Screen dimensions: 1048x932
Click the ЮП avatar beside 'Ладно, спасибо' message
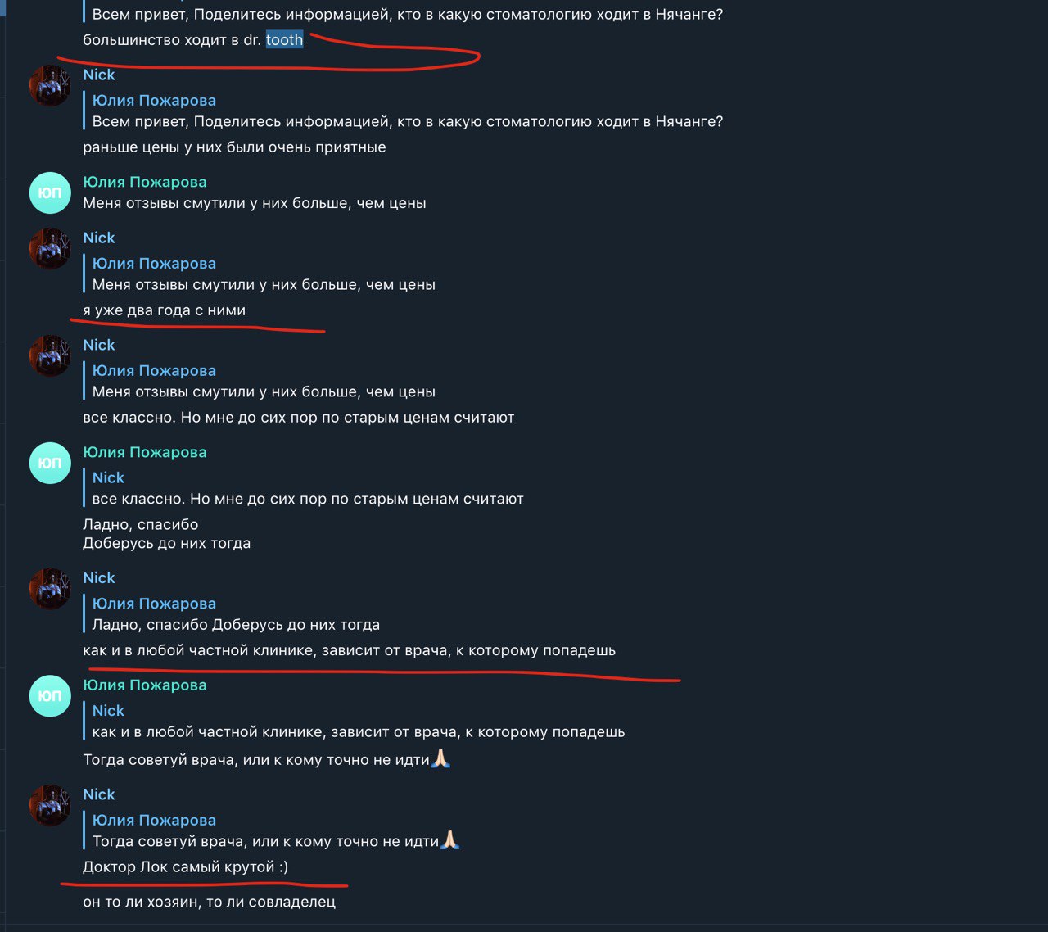coord(50,464)
